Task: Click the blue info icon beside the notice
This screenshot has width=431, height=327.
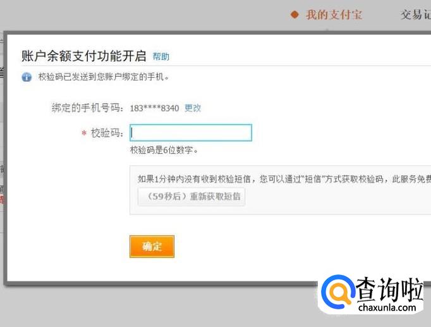Action: pyautogui.click(x=27, y=77)
